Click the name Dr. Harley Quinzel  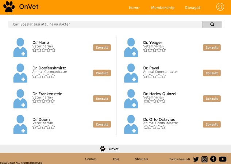pos(160,94)
